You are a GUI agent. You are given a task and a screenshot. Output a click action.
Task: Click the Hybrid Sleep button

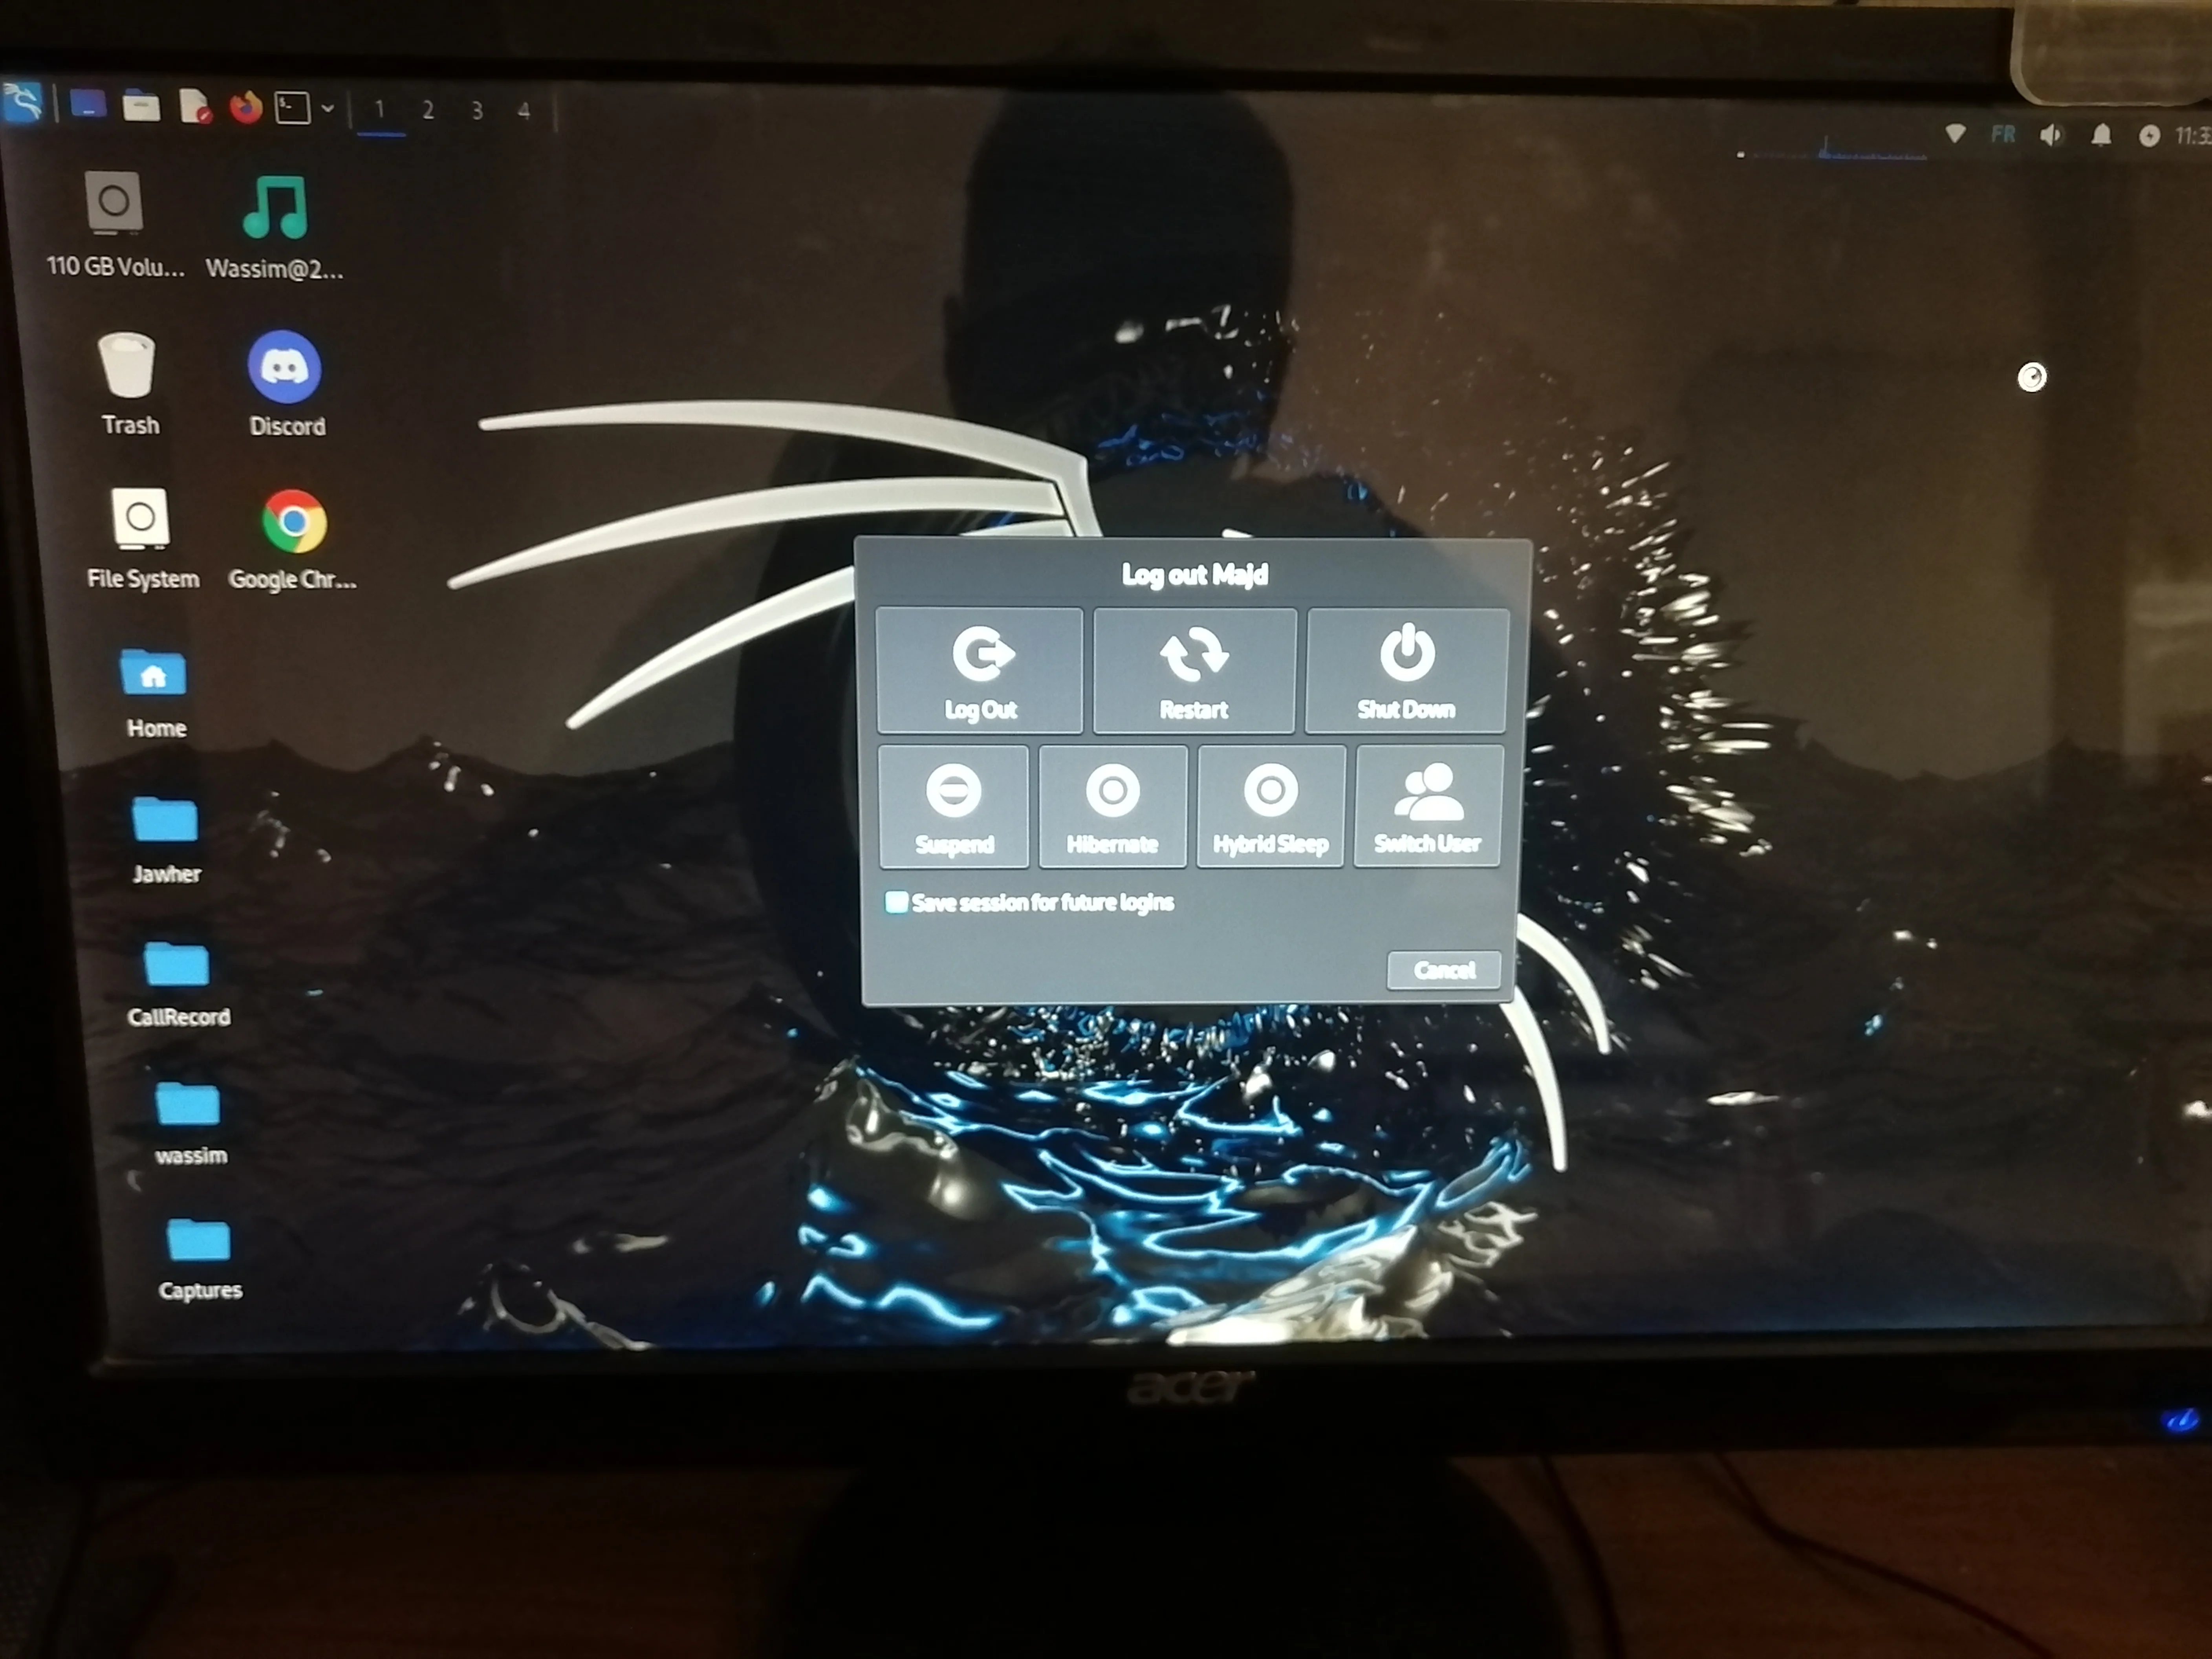pos(1270,806)
